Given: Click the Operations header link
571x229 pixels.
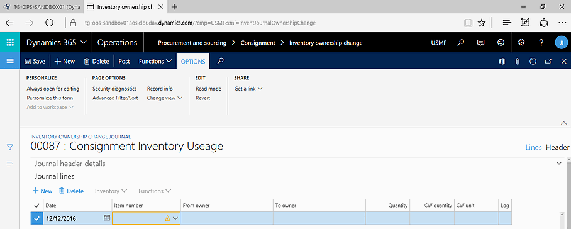Looking at the screenshot, I should tap(117, 43).
